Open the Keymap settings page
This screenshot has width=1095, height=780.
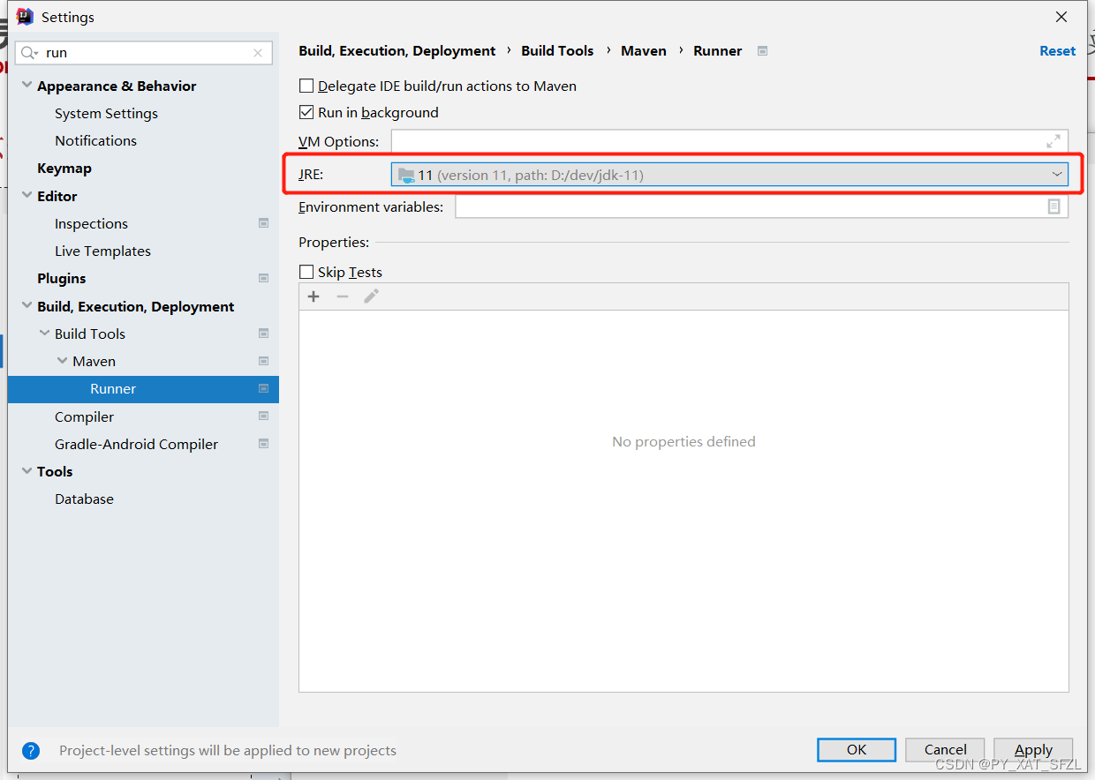point(64,168)
